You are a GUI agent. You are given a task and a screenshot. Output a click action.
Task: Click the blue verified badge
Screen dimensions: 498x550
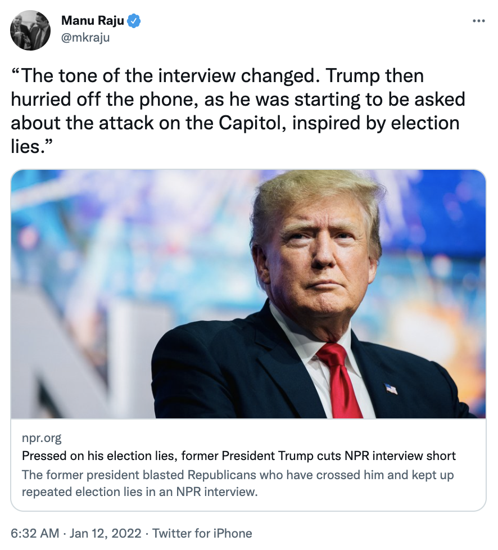pyautogui.click(x=133, y=21)
